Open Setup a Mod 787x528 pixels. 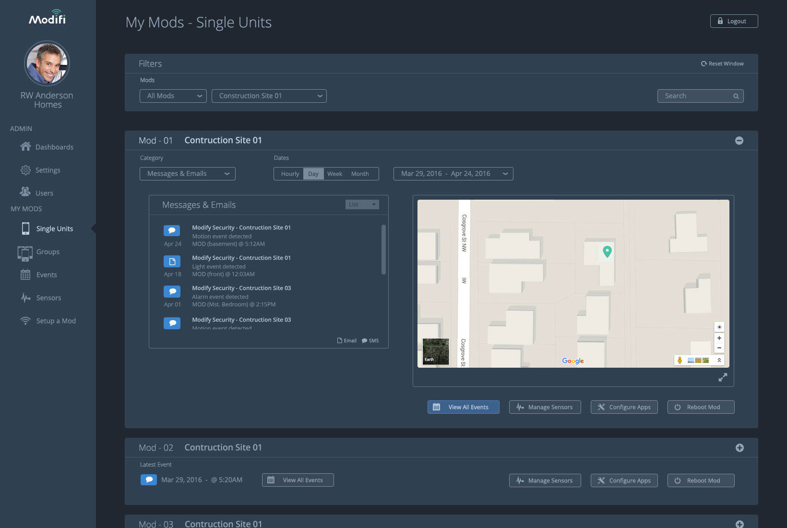tap(48, 321)
